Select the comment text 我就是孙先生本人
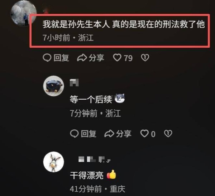This screenshot has height=196, width=215. 76,24
